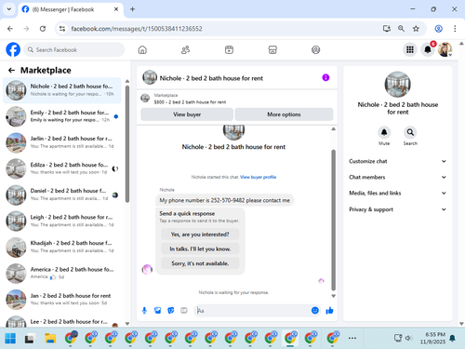Viewport: 465px width, 349px height.
Task: Search in conversation with magnifier icon
Action: [x=410, y=132]
